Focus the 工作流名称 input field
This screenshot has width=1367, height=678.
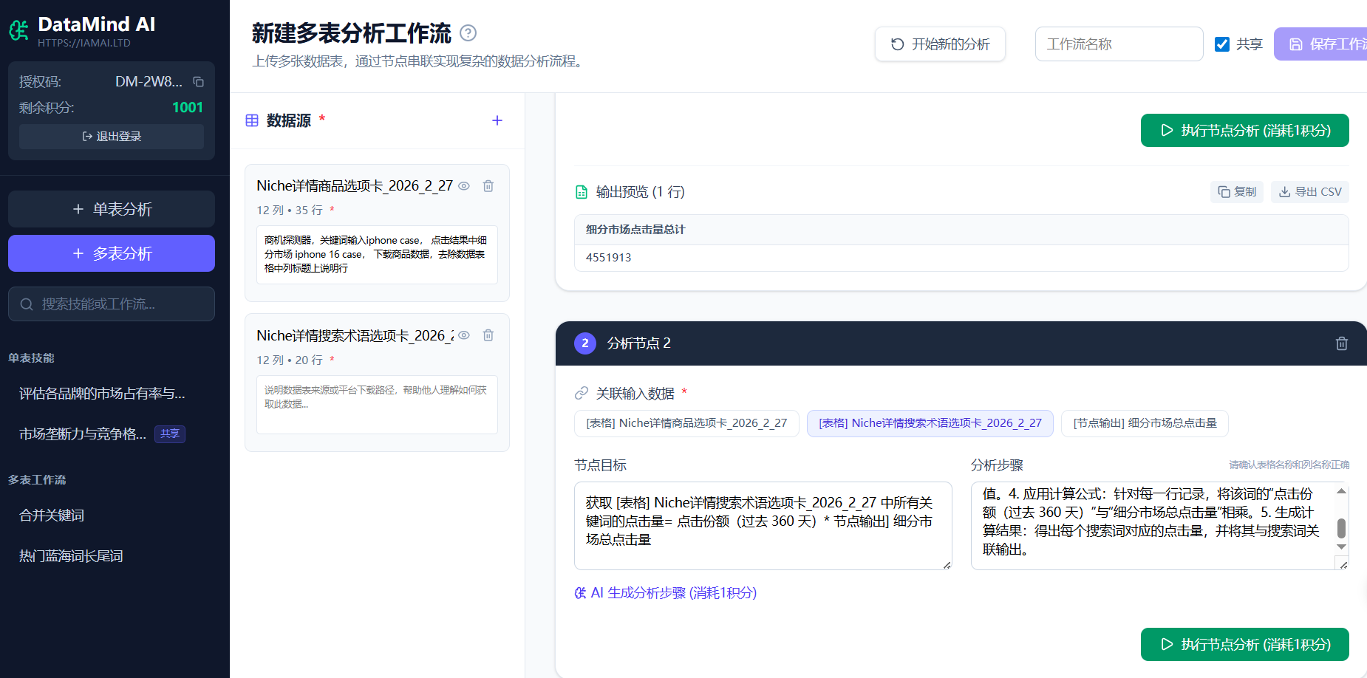1119,44
